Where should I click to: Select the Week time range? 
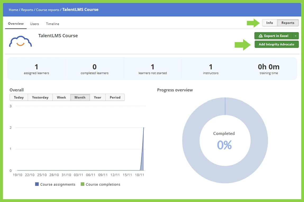click(x=61, y=97)
